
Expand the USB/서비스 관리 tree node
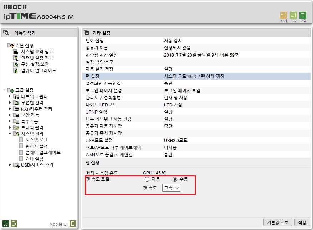click(x=10, y=165)
